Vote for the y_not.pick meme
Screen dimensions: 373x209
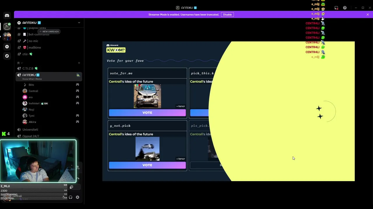pos(147,165)
